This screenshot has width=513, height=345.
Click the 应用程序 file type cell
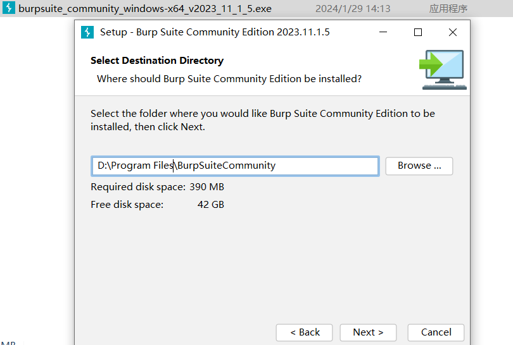[x=448, y=8]
